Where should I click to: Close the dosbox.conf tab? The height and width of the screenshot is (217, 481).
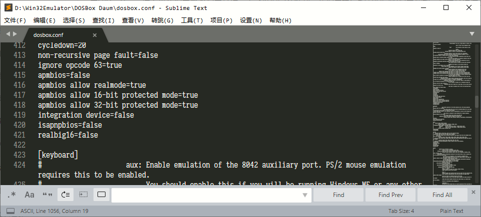tap(95, 35)
